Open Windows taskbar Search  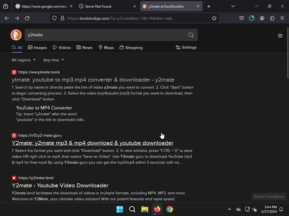coord(132,209)
